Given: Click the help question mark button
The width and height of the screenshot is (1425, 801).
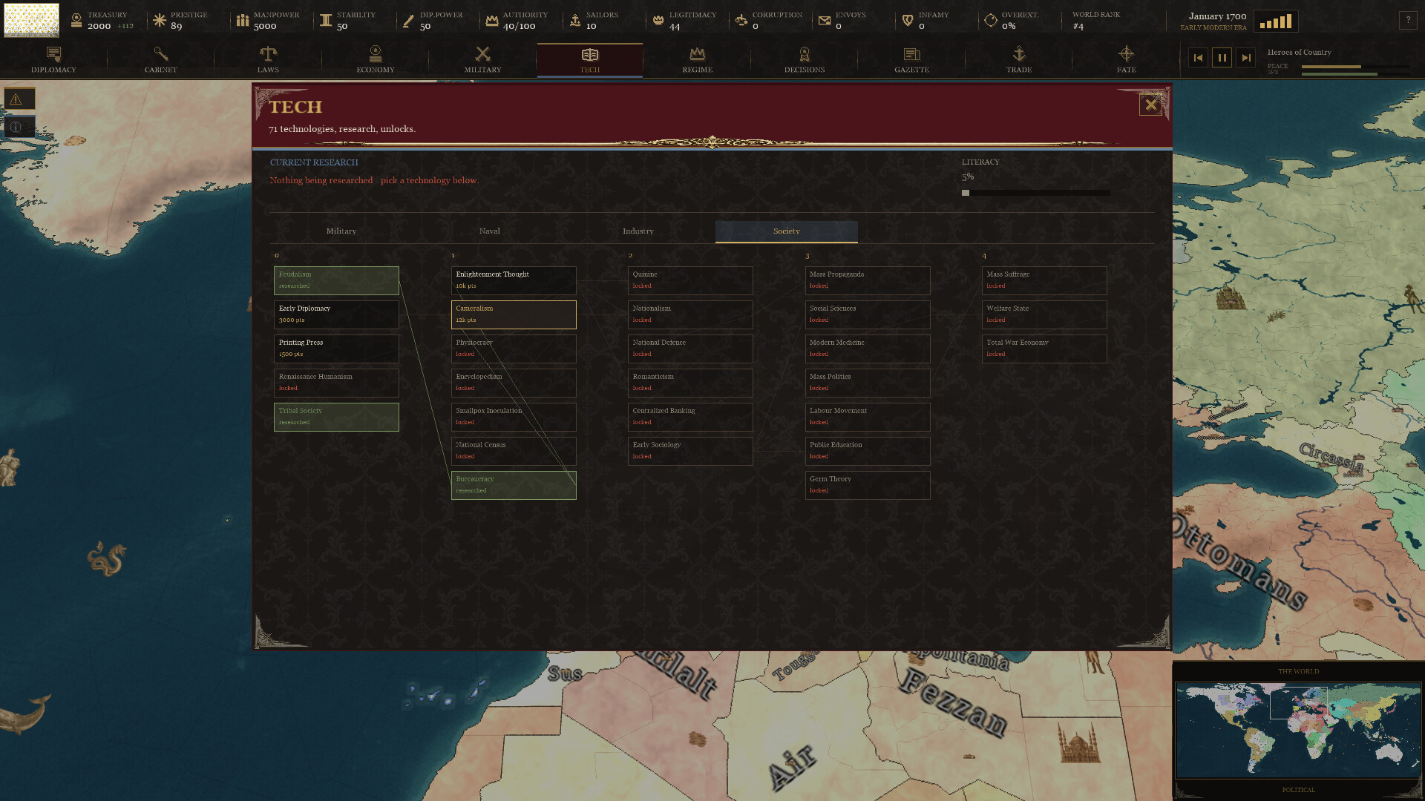Looking at the screenshot, I should pos(1408,20).
